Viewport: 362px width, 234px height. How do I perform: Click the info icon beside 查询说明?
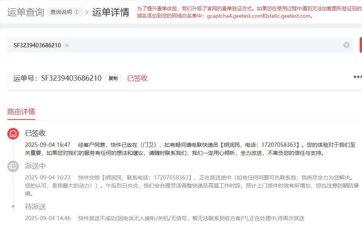[x=77, y=12]
